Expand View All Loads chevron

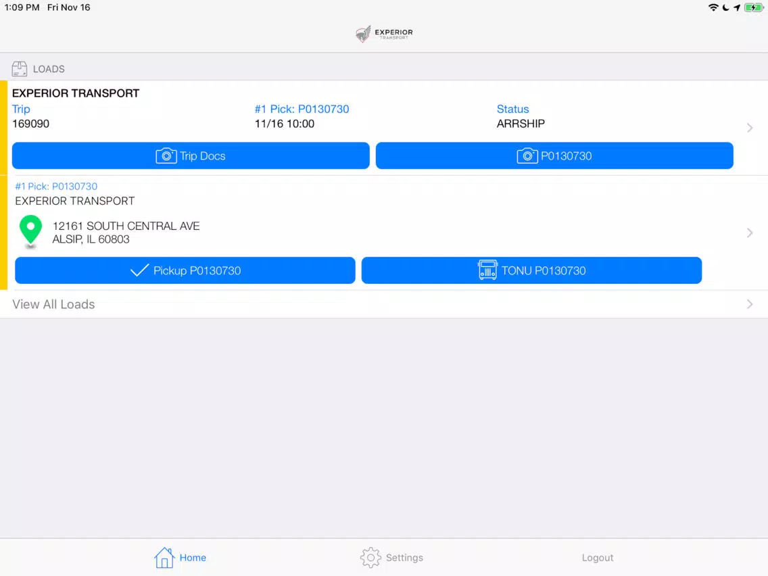click(x=749, y=304)
